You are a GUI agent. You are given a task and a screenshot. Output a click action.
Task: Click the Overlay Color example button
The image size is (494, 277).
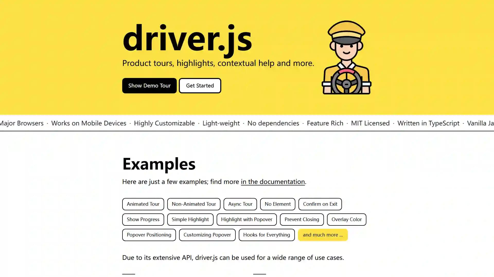[x=346, y=219]
